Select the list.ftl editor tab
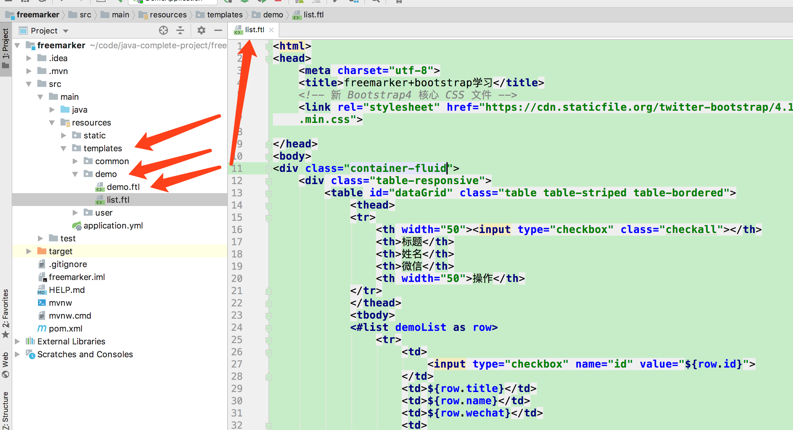This screenshot has width=793, height=430. 254,30
